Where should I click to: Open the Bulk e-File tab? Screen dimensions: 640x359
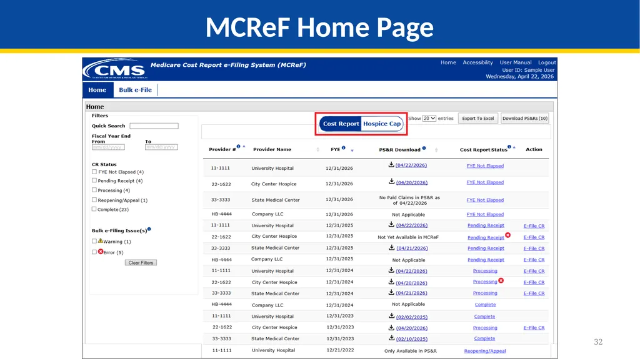click(135, 90)
